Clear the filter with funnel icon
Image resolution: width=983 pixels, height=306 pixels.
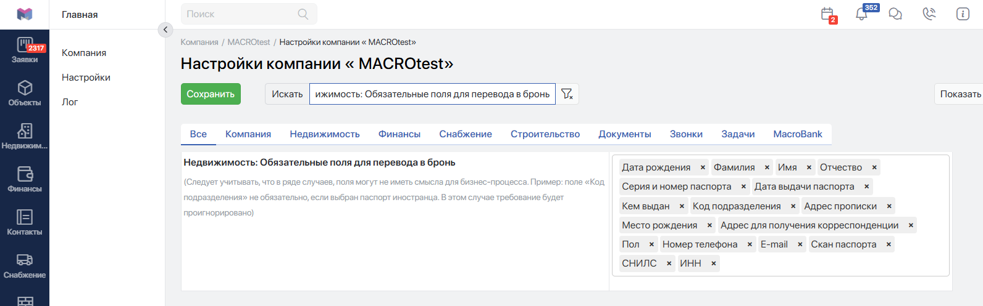tap(567, 94)
